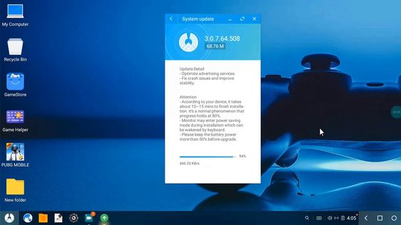This screenshot has width=401, height=225.
Task: Open the New folder icon
Action: click(x=15, y=190)
